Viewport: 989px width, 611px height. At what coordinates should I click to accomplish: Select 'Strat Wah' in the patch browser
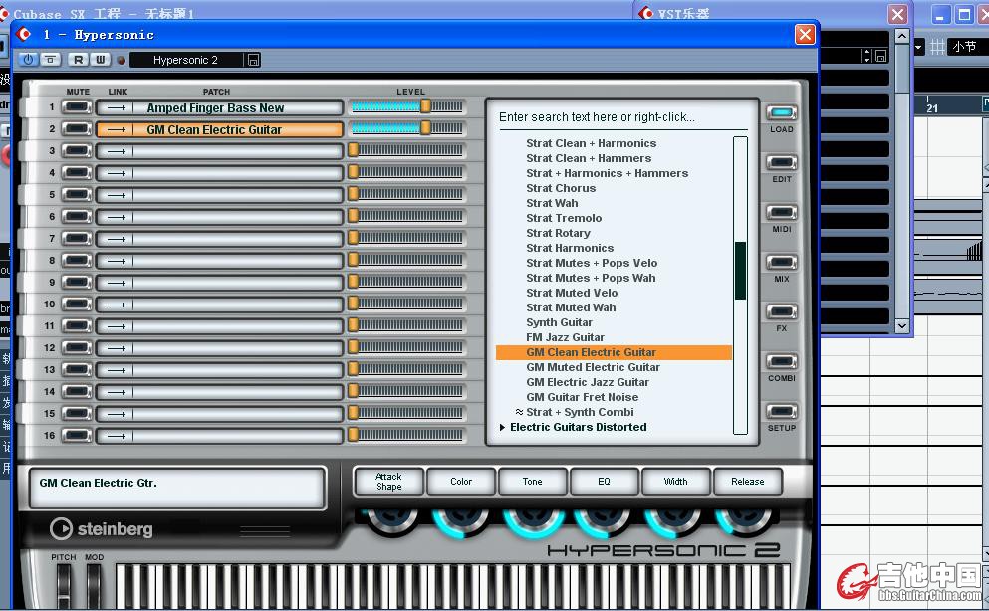point(552,203)
